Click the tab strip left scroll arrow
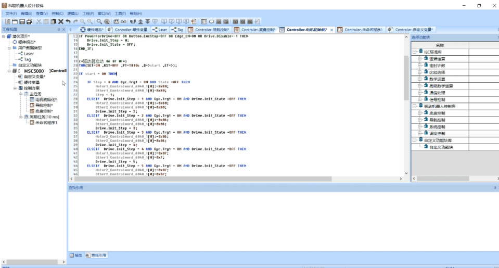499x268 pixels. [70, 30]
